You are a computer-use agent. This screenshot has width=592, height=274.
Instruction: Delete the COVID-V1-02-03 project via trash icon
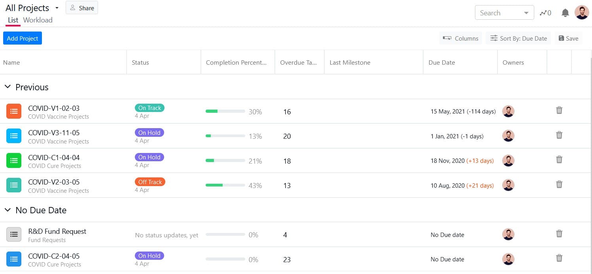[x=559, y=110]
